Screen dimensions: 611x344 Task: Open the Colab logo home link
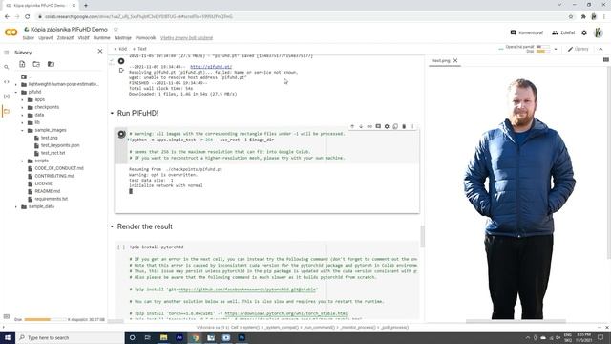click(x=11, y=32)
